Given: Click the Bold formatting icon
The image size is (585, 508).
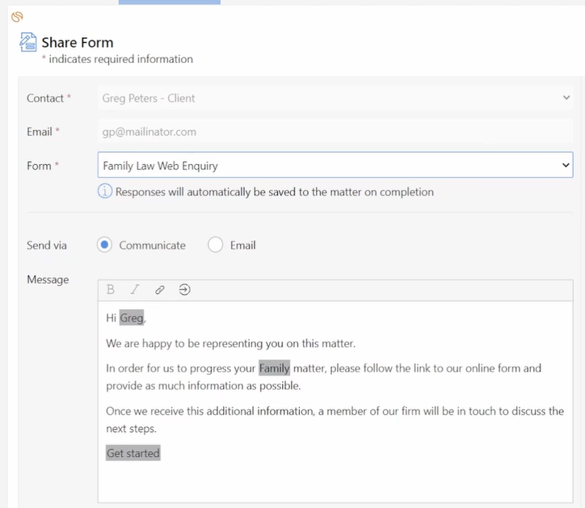Looking at the screenshot, I should [111, 289].
